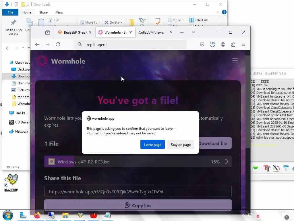Click the Windows-eXP-R2-RC3.iso file row
The width and height of the screenshot is (294, 221).
[138, 162]
